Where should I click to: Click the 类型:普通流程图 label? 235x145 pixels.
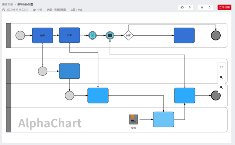click(56, 10)
